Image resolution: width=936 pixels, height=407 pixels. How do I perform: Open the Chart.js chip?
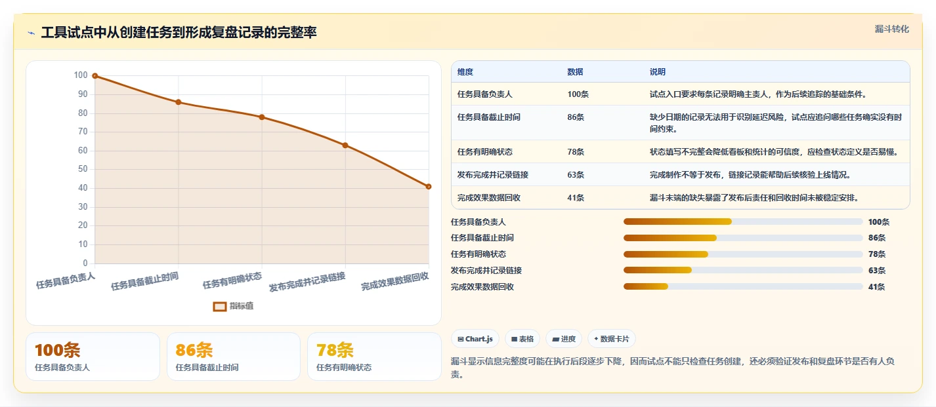coord(475,339)
